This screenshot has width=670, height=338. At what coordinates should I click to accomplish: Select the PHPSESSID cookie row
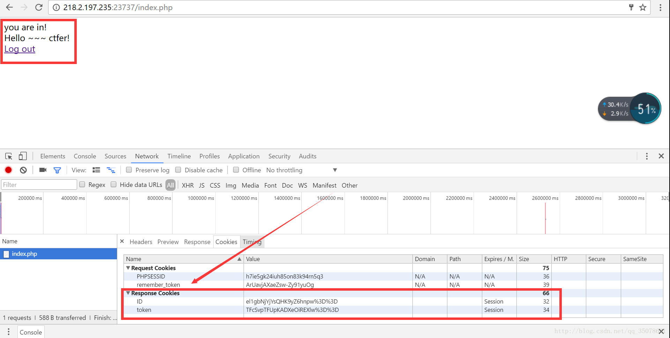[x=393, y=276]
